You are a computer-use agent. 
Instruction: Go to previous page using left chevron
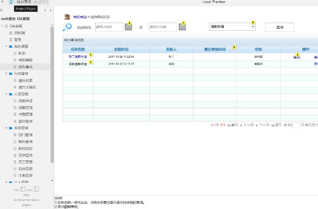click(45, 10)
